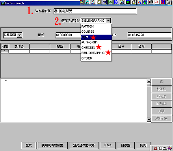Click the camera icon in the top bar

(151, 2)
